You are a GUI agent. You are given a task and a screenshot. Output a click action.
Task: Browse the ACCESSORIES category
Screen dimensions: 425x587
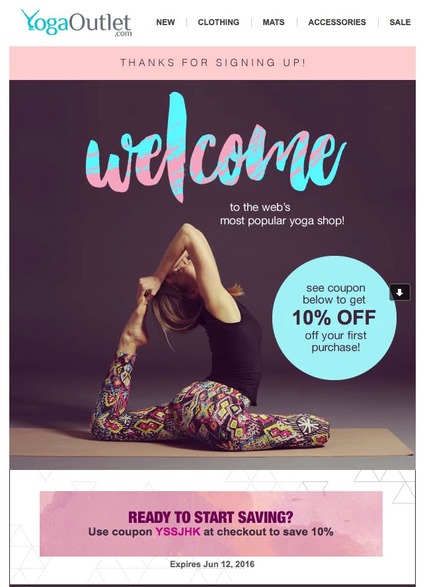click(x=337, y=22)
